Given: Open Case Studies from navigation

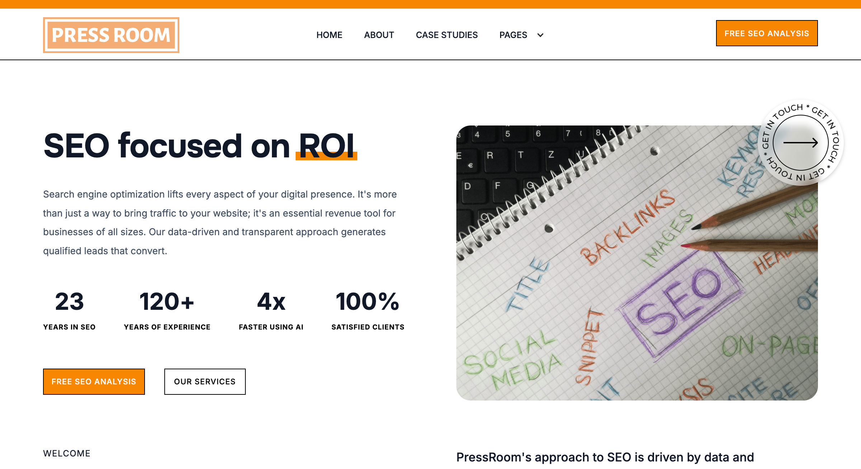Looking at the screenshot, I should [x=447, y=35].
